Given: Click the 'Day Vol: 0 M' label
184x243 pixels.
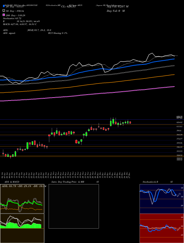Looking at the screenshot, I should pos(116,11).
